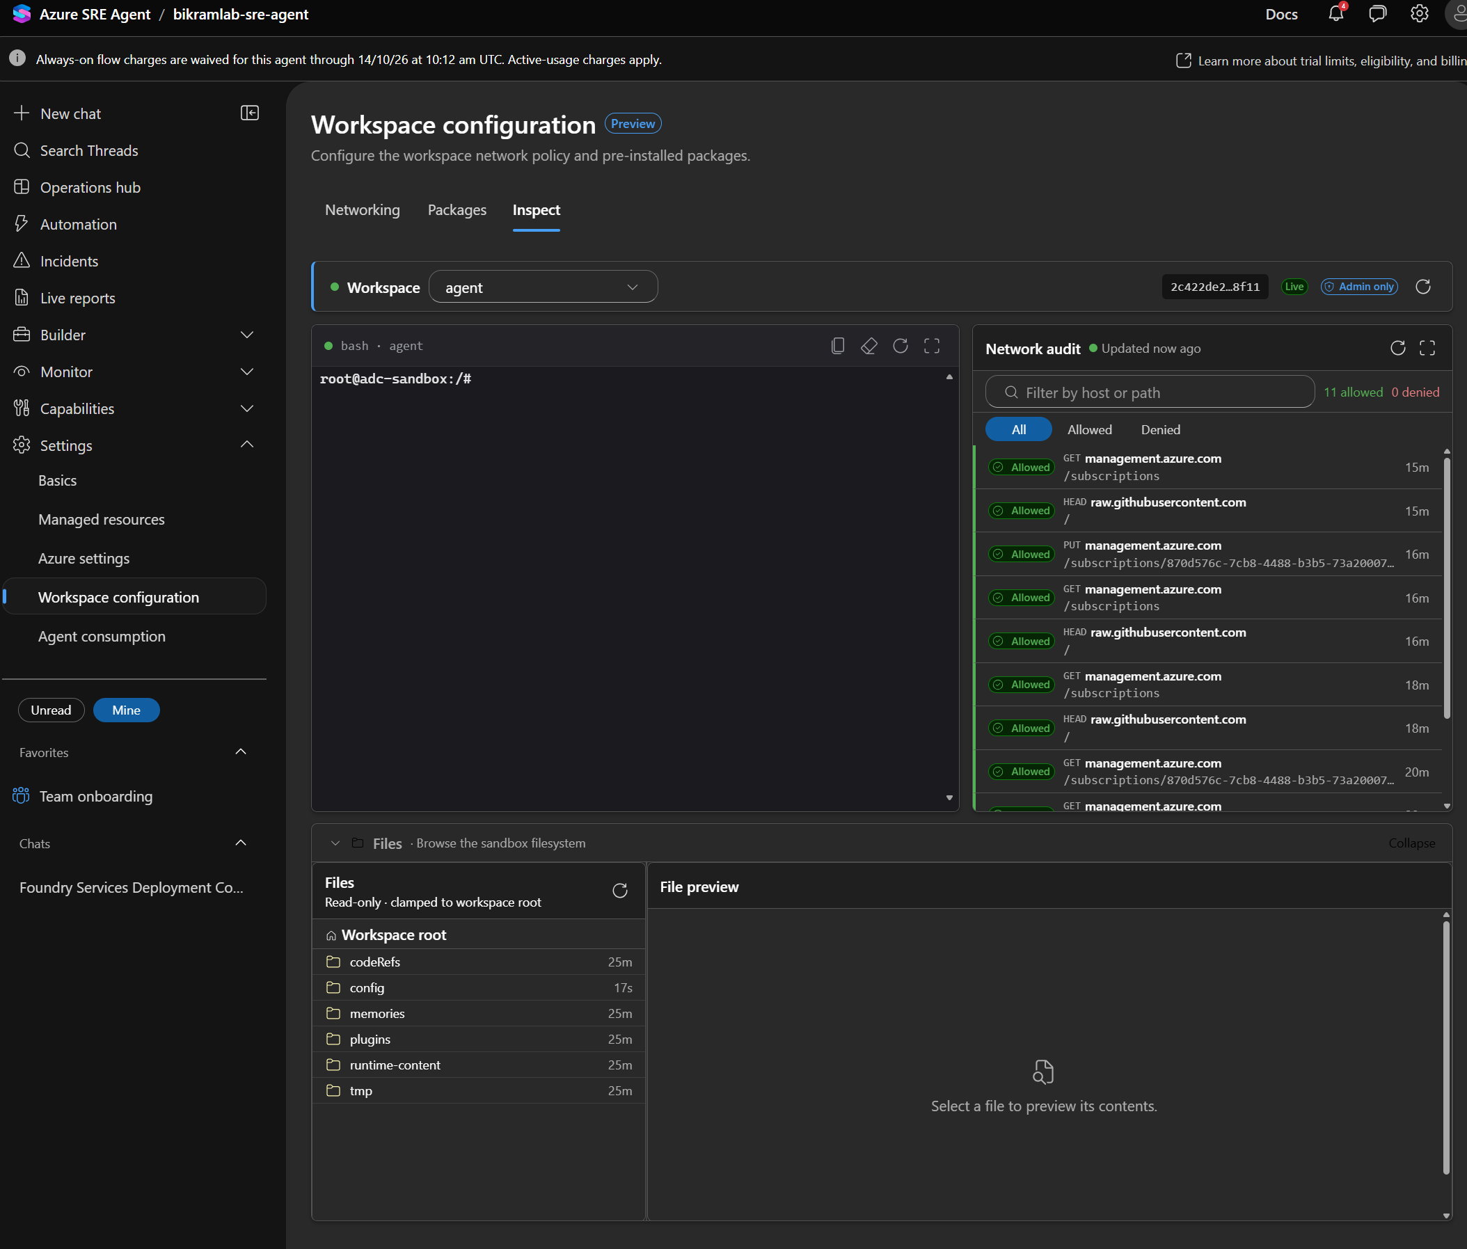This screenshot has height=1249, width=1467.
Task: Open the feedback chat bubble icon
Action: point(1377,13)
